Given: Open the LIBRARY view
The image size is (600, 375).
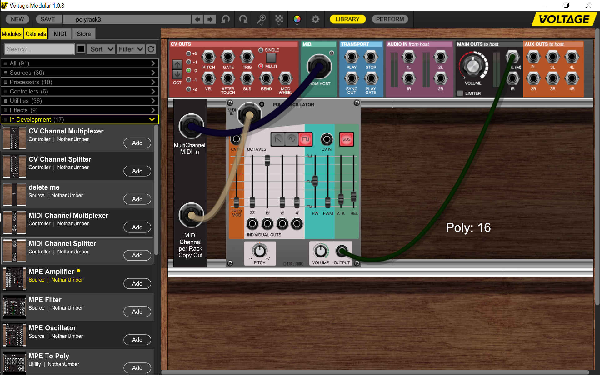Looking at the screenshot, I should coord(347,19).
